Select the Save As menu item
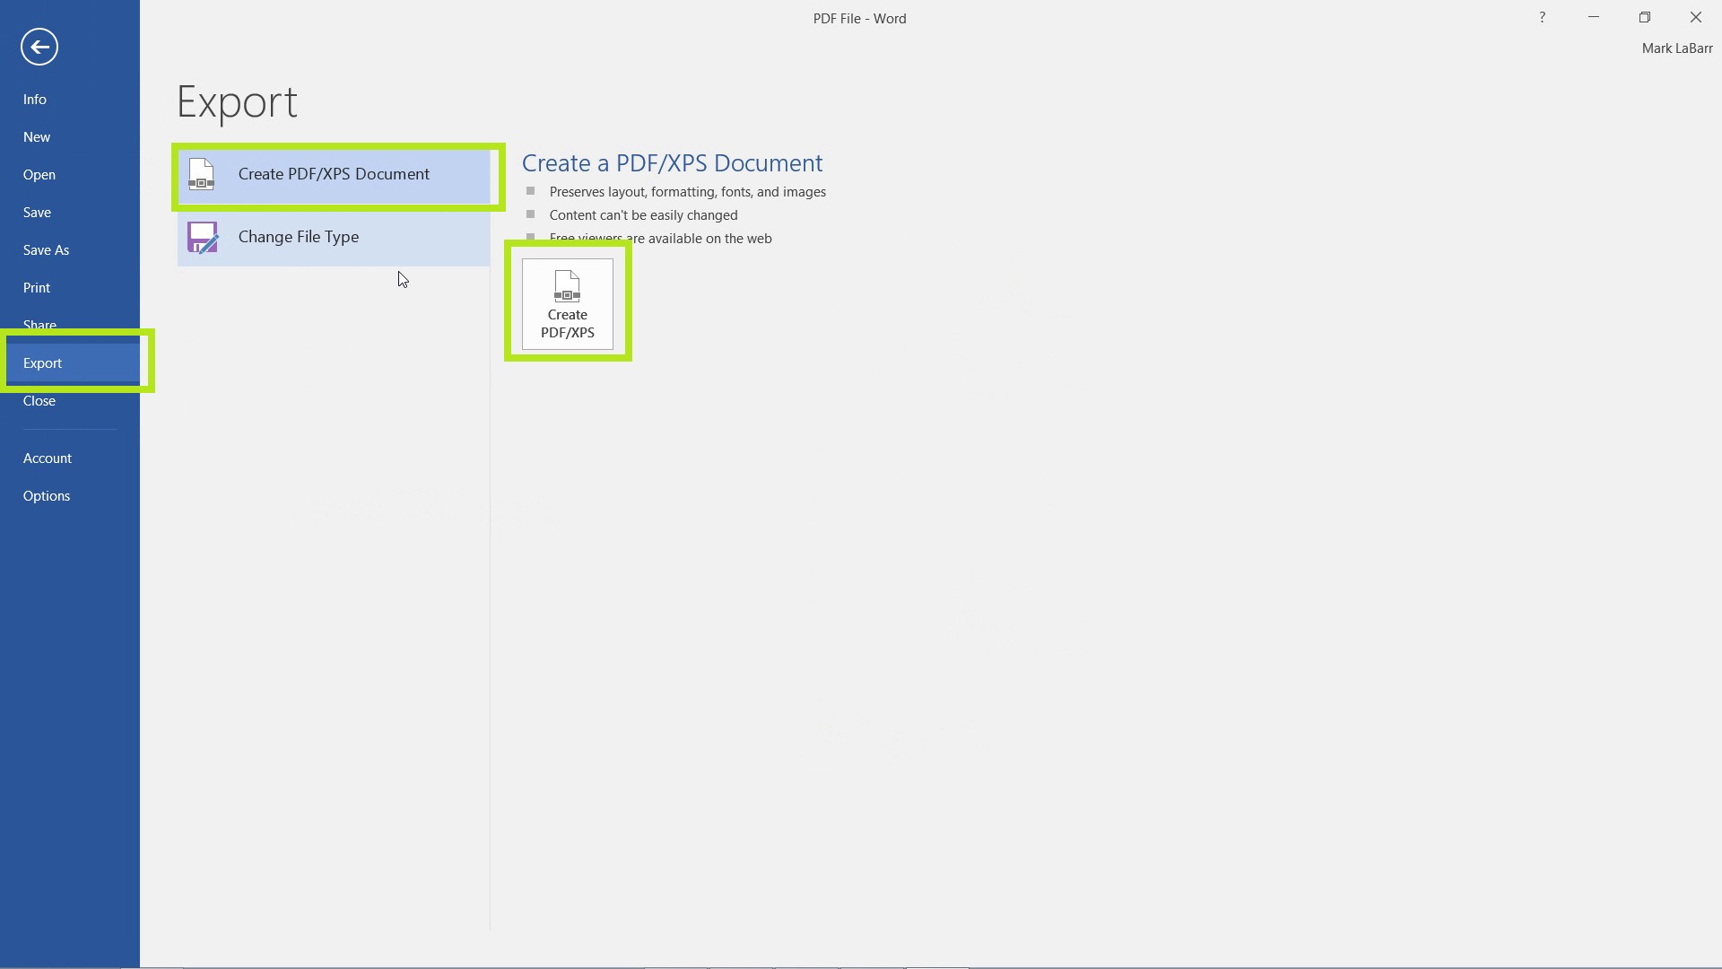 pyautogui.click(x=46, y=249)
